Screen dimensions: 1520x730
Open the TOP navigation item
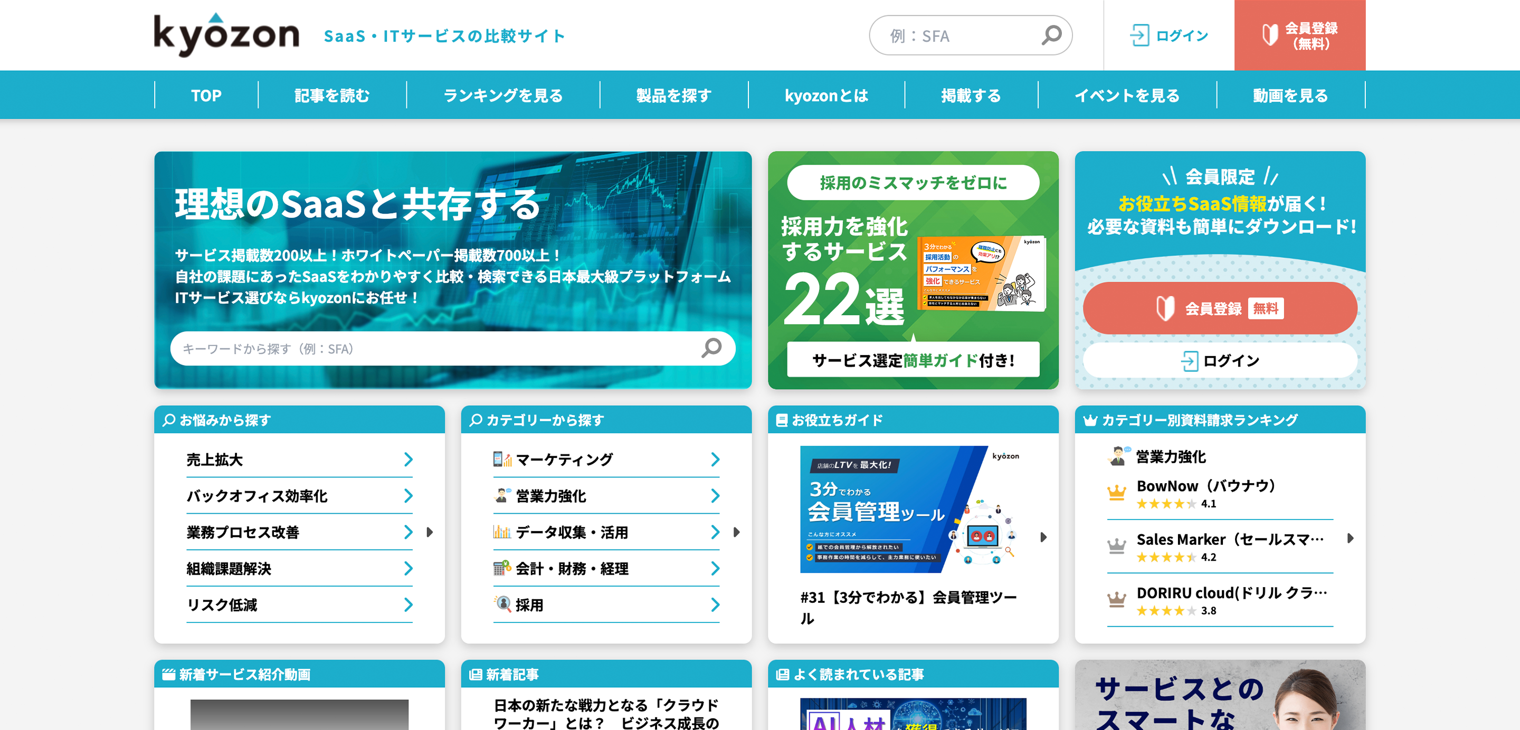coord(206,95)
